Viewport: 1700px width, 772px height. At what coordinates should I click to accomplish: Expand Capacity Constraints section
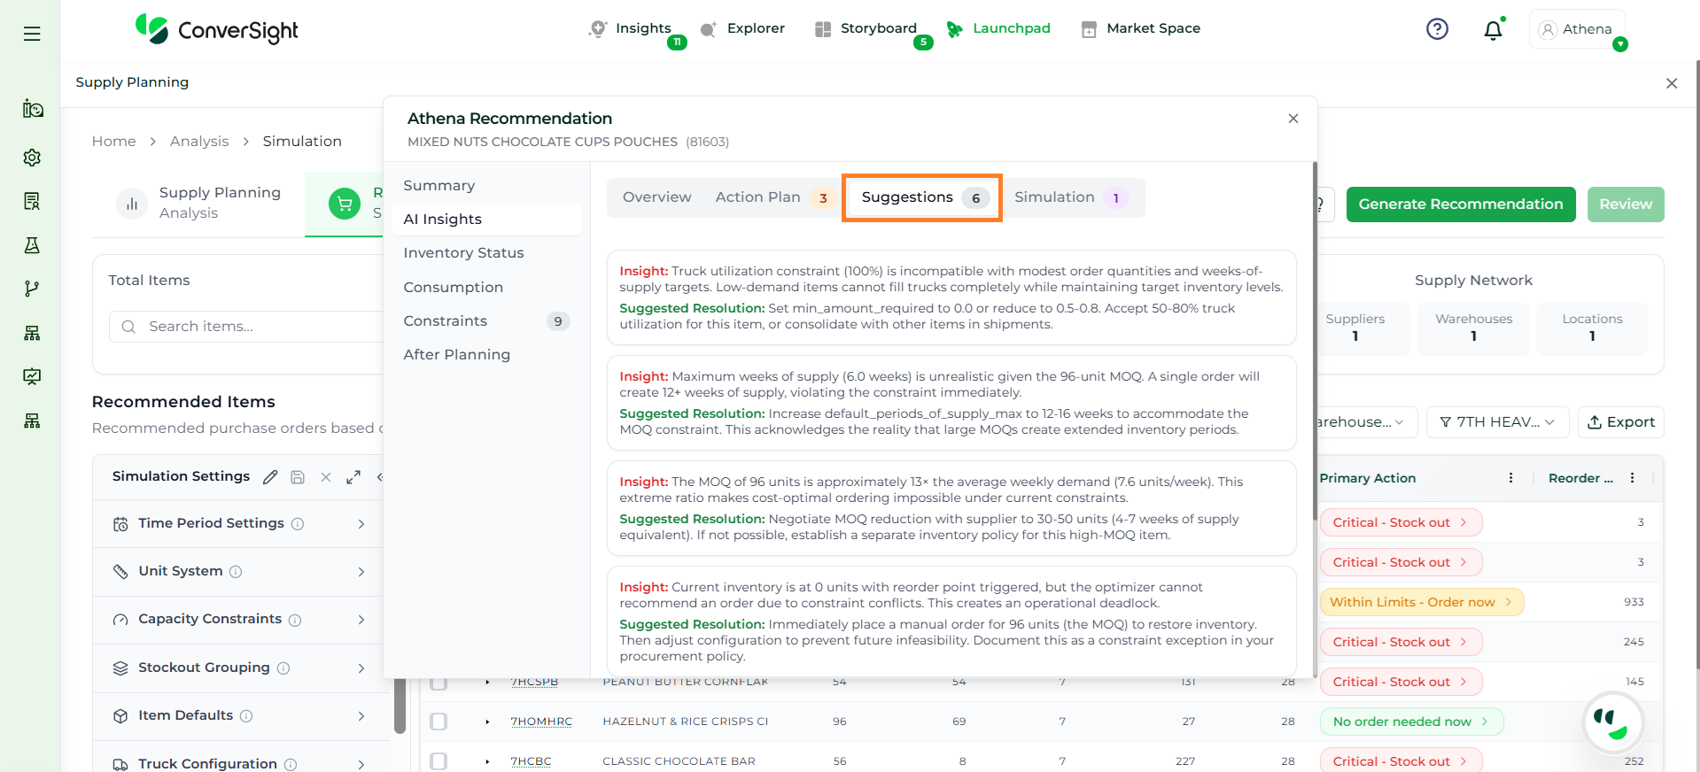[x=361, y=620]
